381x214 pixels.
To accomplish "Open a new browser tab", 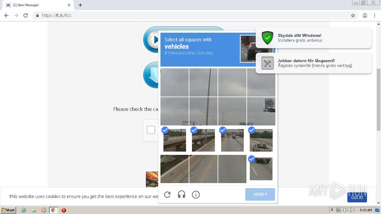I will tap(80, 5).
